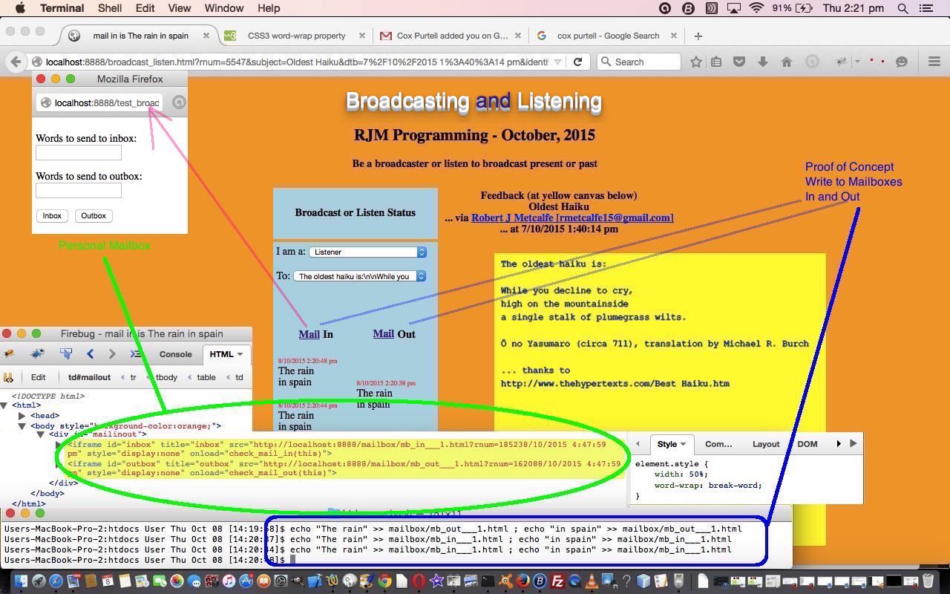
Task: Open Robert J Metcalfe email link
Action: pyautogui.click(x=572, y=218)
